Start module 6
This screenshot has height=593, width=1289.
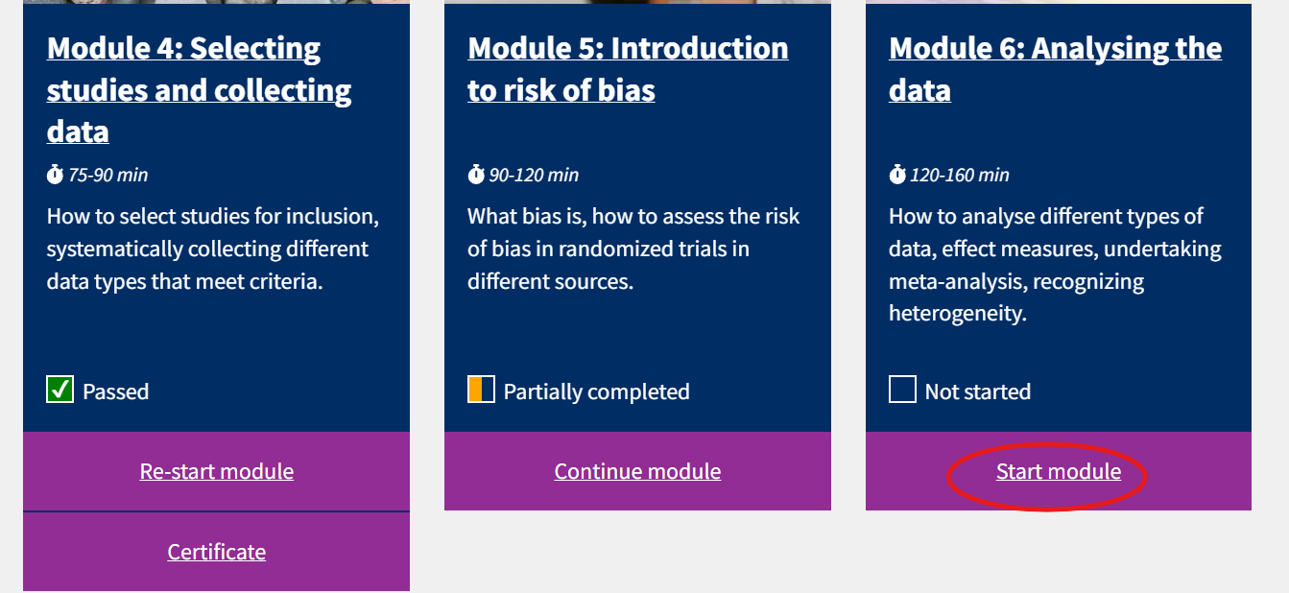click(x=1059, y=471)
